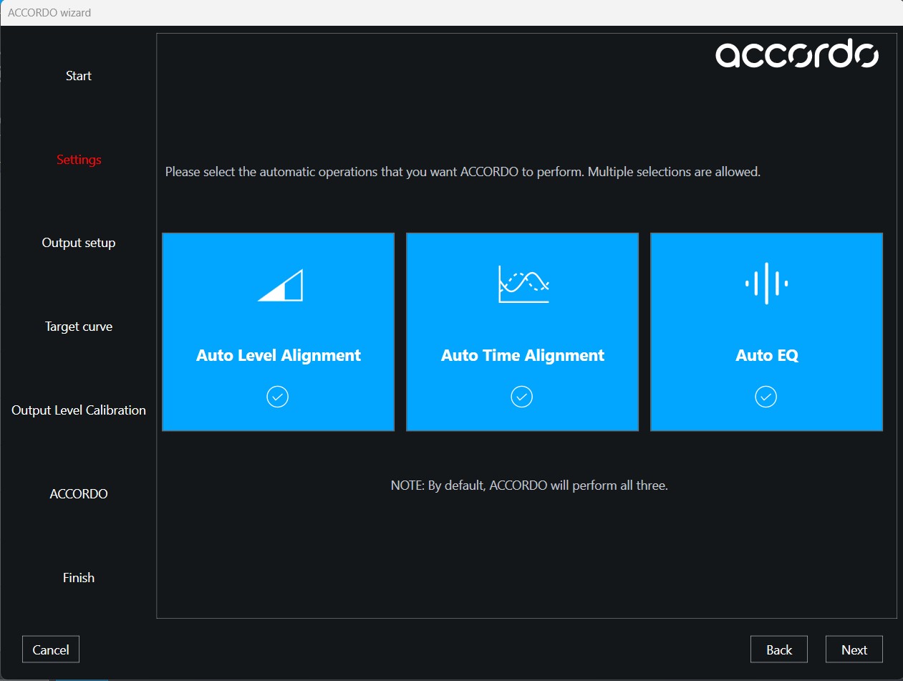903x681 pixels.
Task: Open the Output Level Calibration step
Action: coord(79,410)
